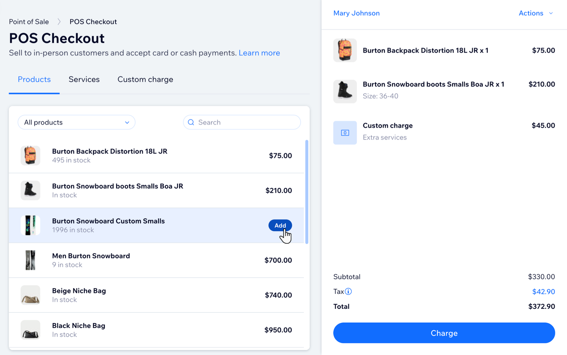Select Burton Snowboard boots Smalls Boa JR product
Image resolution: width=567 pixels, height=355 pixels.
click(x=118, y=186)
